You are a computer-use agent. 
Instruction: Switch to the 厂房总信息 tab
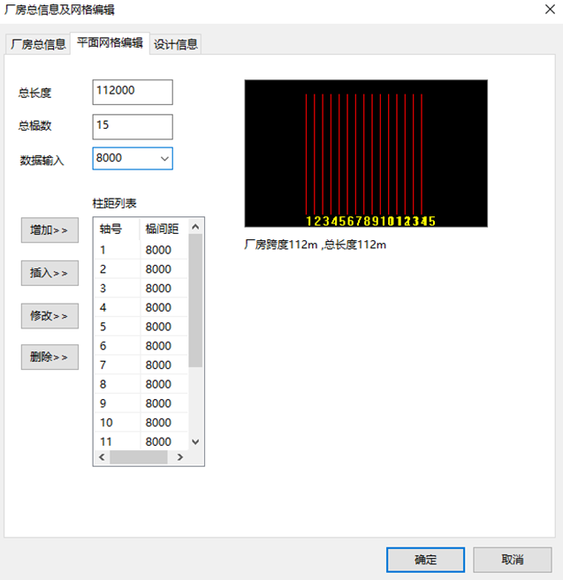(38, 44)
